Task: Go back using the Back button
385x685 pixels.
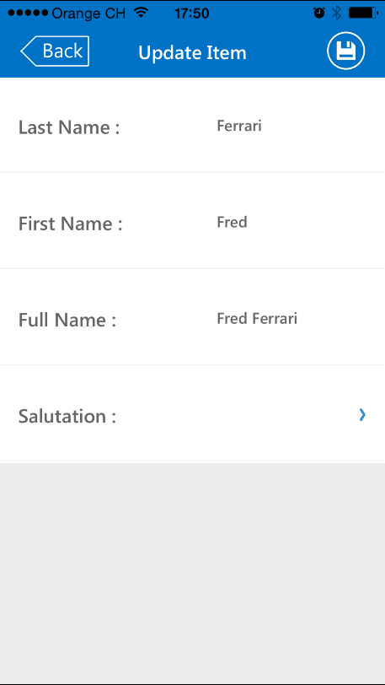Action: pyautogui.click(x=55, y=51)
